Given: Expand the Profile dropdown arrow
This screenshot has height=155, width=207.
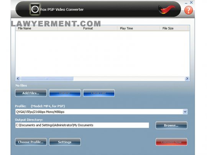Looking at the screenshot, I should [185, 112].
